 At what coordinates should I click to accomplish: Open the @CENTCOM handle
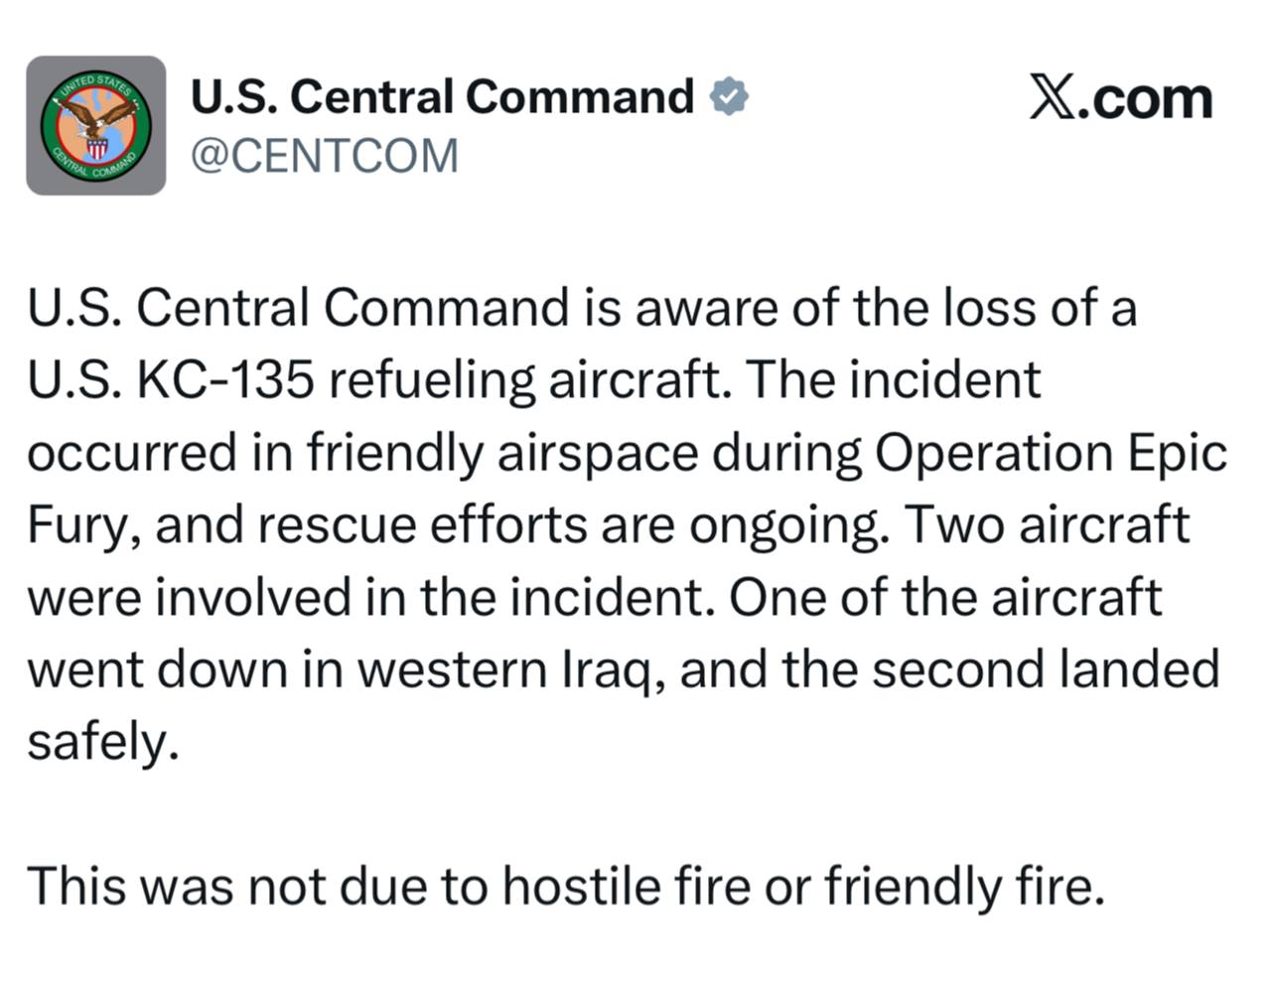tap(324, 156)
